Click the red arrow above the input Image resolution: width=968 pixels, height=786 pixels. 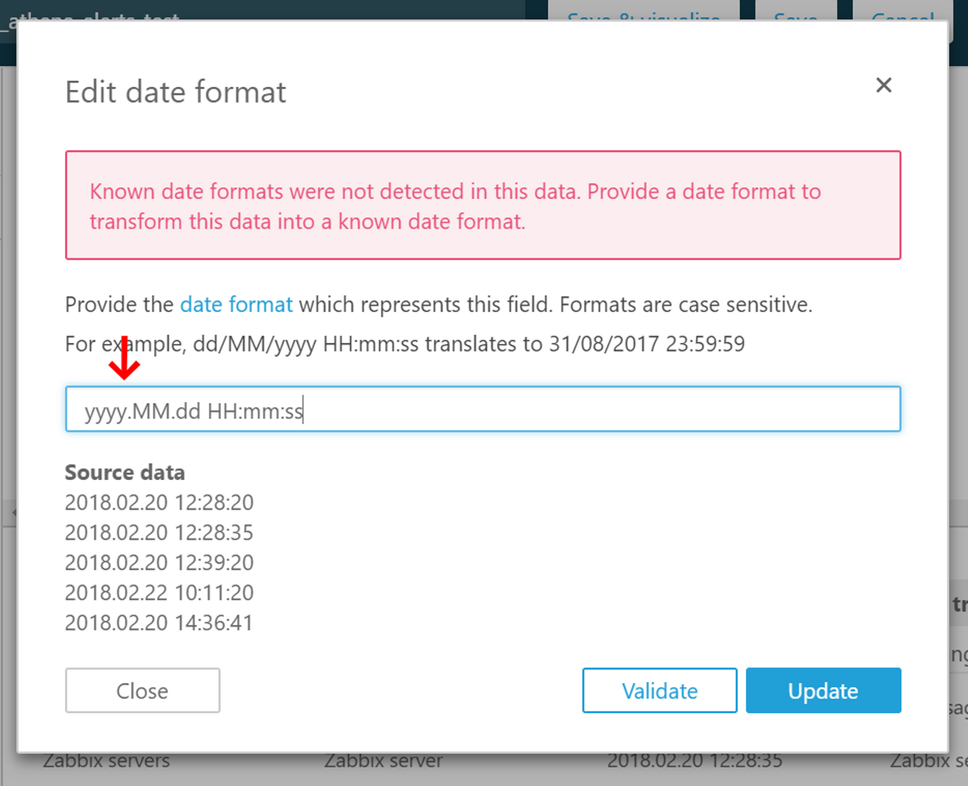(x=124, y=359)
